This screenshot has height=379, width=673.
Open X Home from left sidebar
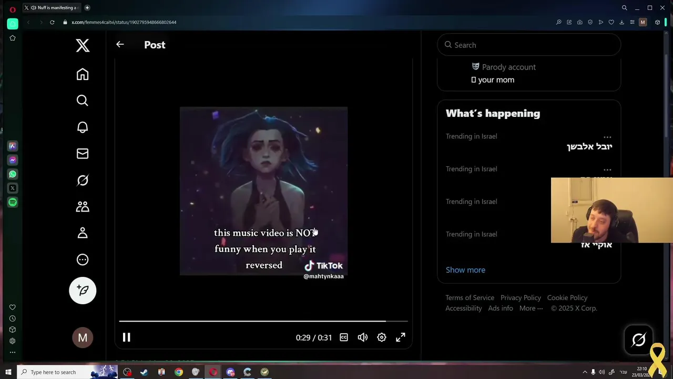coord(83,74)
